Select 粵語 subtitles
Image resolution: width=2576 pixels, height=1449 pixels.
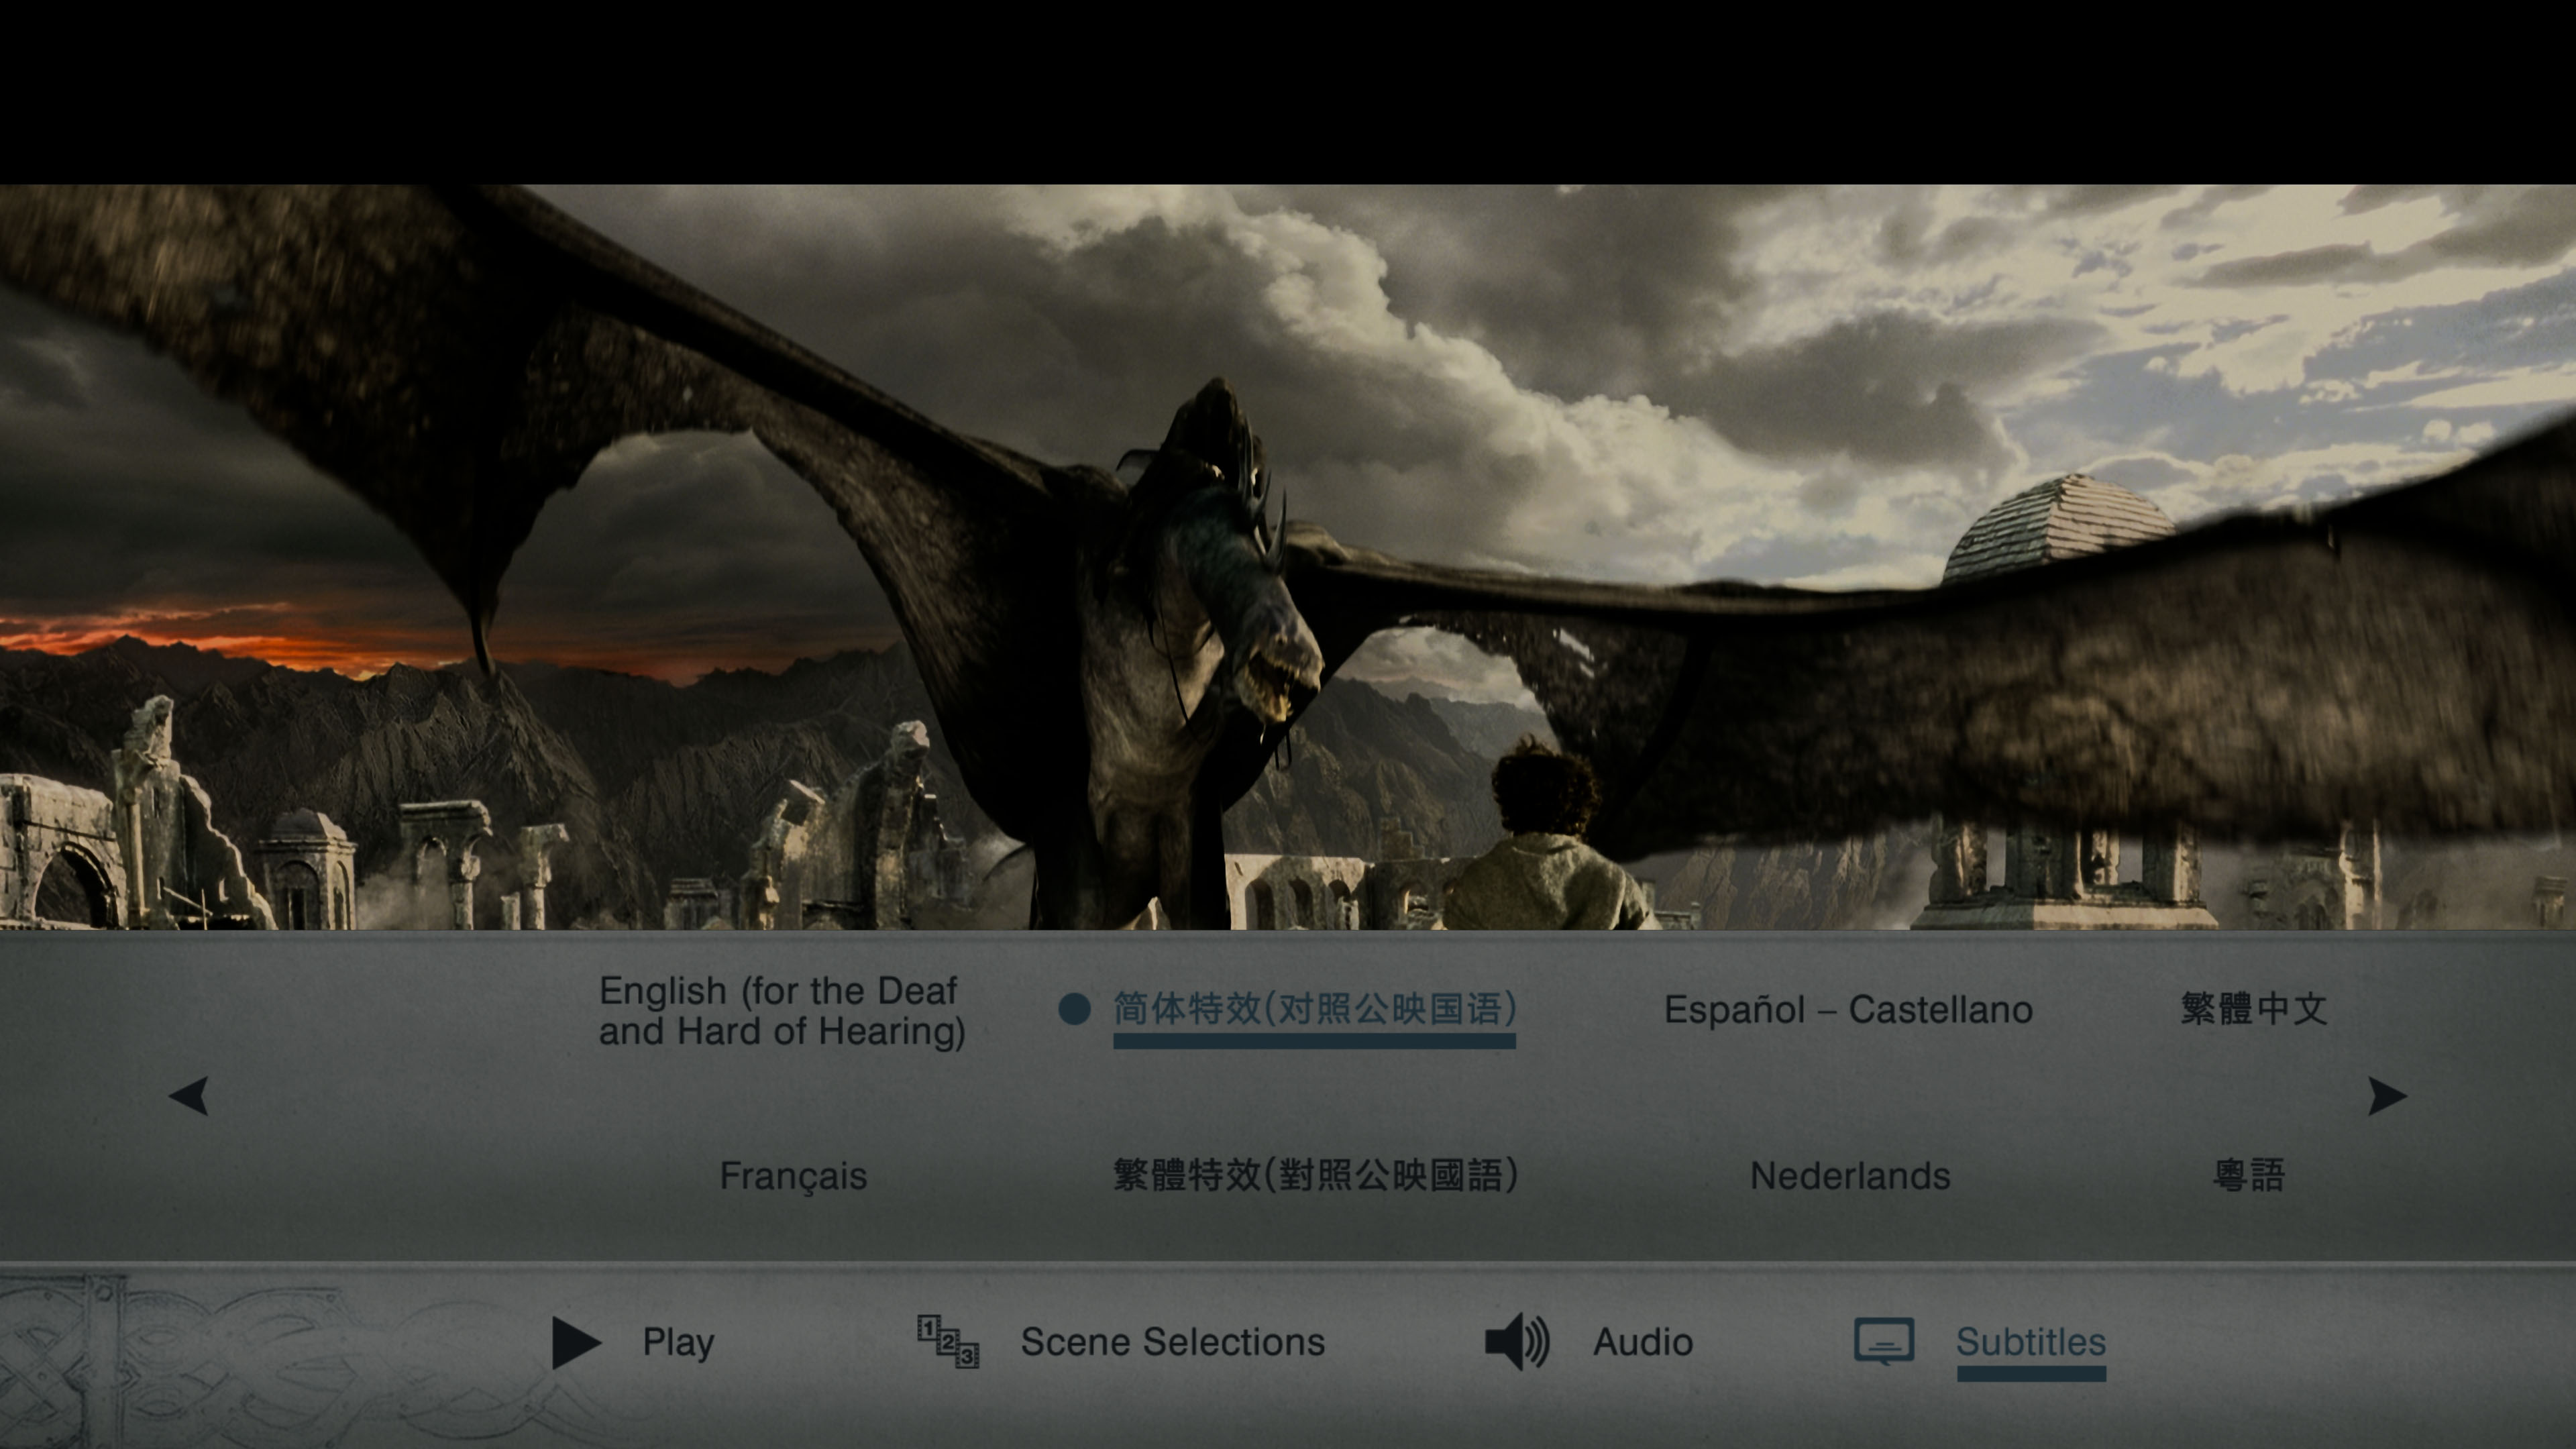tap(2249, 1175)
